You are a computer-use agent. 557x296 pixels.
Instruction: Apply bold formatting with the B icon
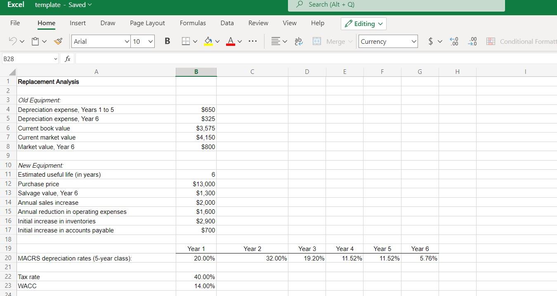(x=167, y=41)
